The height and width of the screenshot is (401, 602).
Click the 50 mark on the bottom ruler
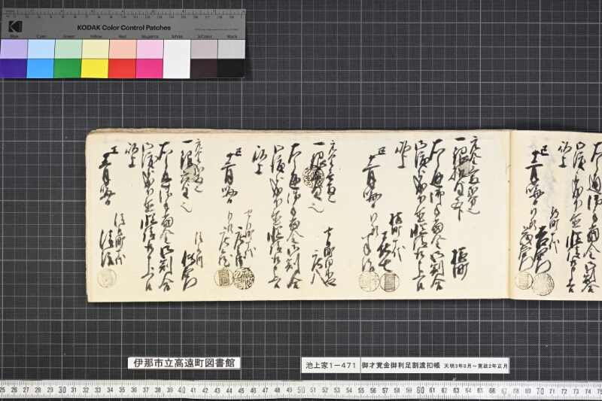[x=302, y=390]
